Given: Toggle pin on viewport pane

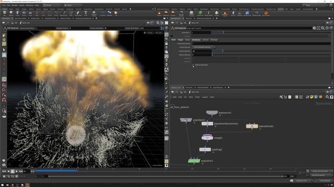Looking at the screenshot, I should [148, 23].
